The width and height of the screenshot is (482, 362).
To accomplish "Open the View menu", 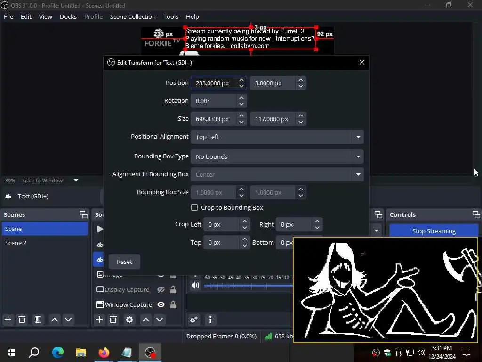I will point(46,16).
